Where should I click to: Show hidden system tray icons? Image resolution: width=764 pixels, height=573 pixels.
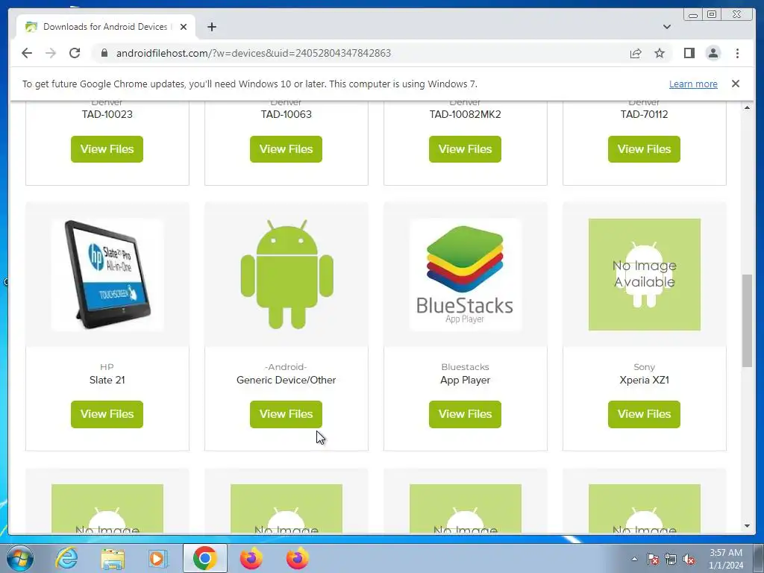(634, 559)
